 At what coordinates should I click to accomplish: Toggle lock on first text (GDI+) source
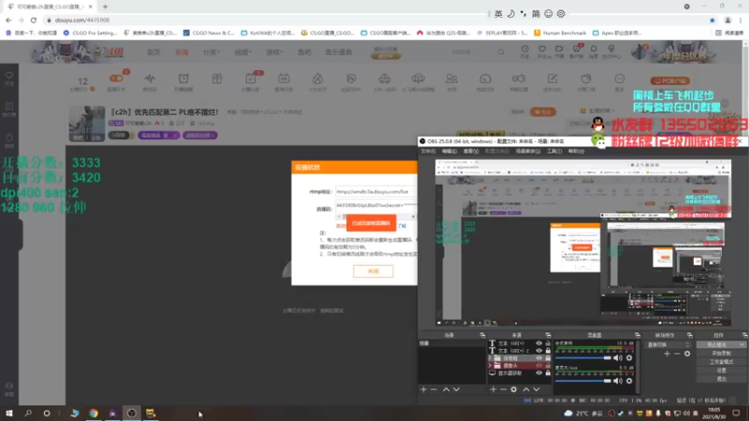[548, 343]
